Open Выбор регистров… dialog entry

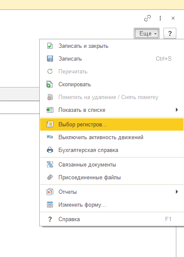click(x=112, y=124)
